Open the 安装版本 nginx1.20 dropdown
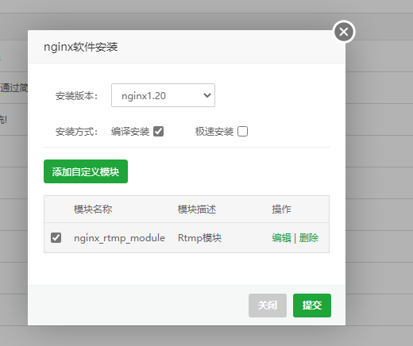 (163, 95)
